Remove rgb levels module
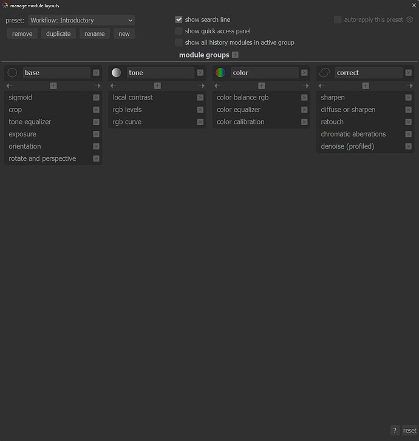The image size is (419, 441). coord(200,110)
